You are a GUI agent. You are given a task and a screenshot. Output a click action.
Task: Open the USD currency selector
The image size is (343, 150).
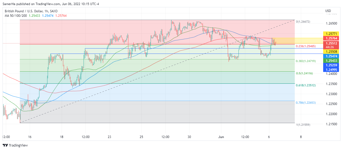click(x=328, y=11)
